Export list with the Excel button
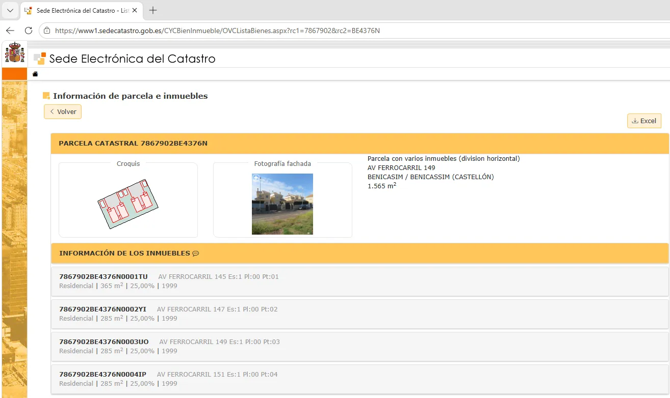Screen dimensions: 670x398 click(644, 121)
